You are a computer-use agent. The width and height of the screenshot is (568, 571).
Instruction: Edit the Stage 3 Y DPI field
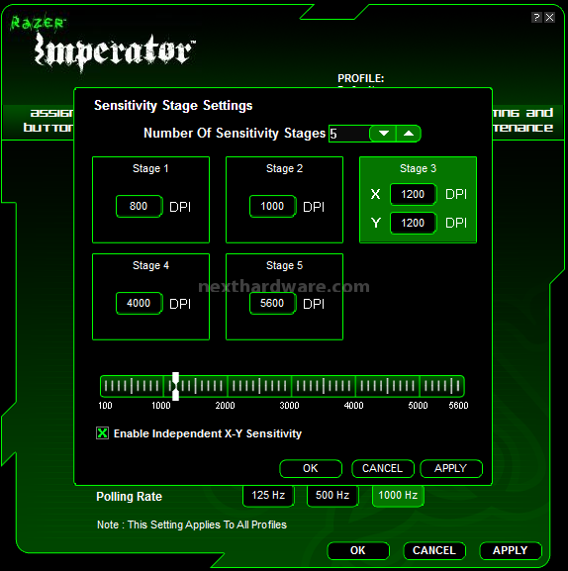(x=413, y=223)
